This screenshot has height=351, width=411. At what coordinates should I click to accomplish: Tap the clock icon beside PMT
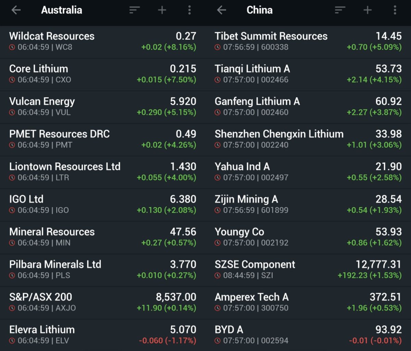click(x=12, y=145)
